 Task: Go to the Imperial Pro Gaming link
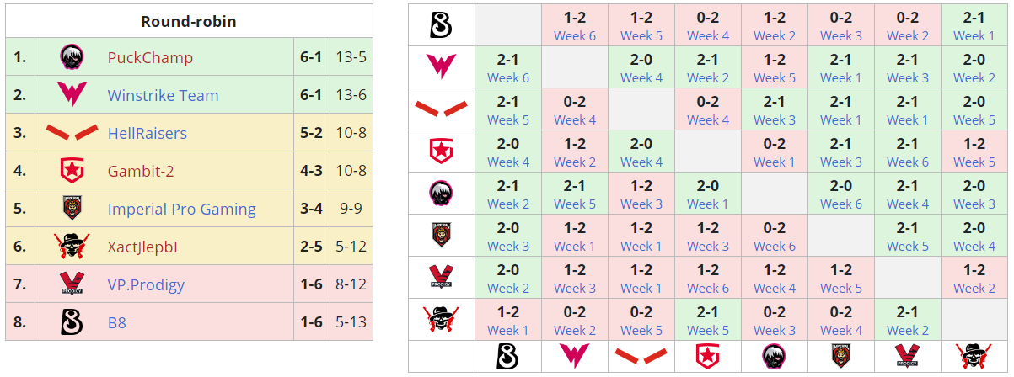181,210
